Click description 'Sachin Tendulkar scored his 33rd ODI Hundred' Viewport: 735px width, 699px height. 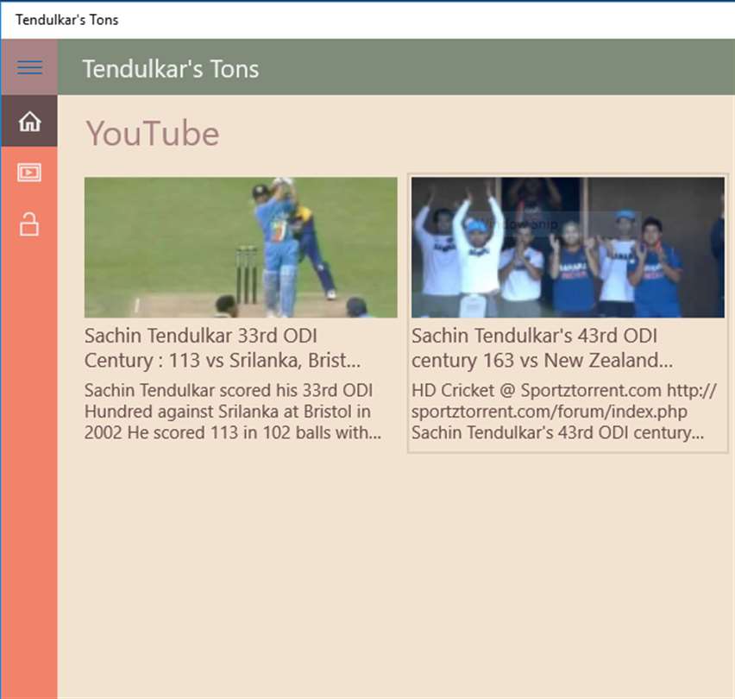coord(233,411)
